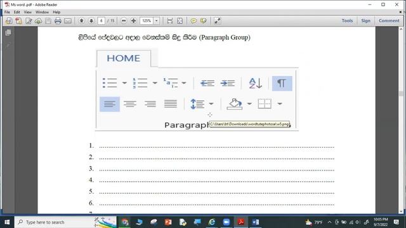Open the Window menu
The height and width of the screenshot is (228, 406).
[43, 12]
